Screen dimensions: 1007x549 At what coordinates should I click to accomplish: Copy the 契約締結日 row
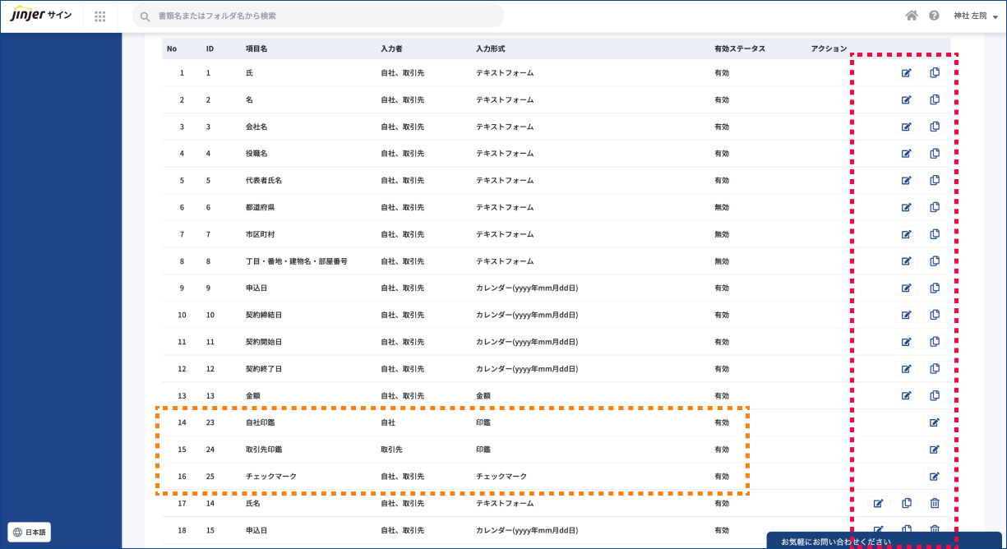tap(935, 315)
